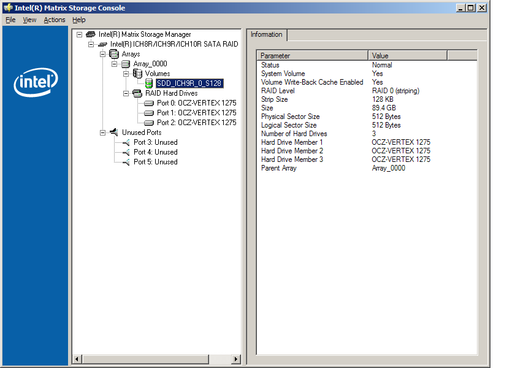The image size is (515, 368).
Task: Click the Port 3 unused connector icon
Action: (126, 142)
